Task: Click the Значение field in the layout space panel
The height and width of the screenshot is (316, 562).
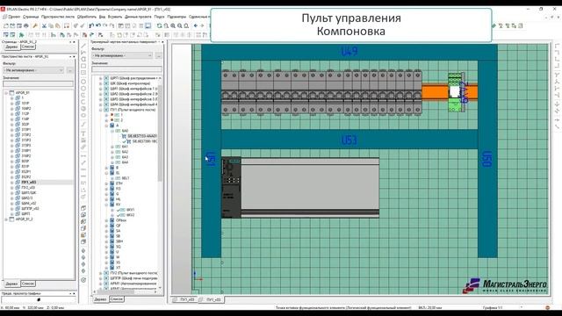Action: [x=38, y=84]
